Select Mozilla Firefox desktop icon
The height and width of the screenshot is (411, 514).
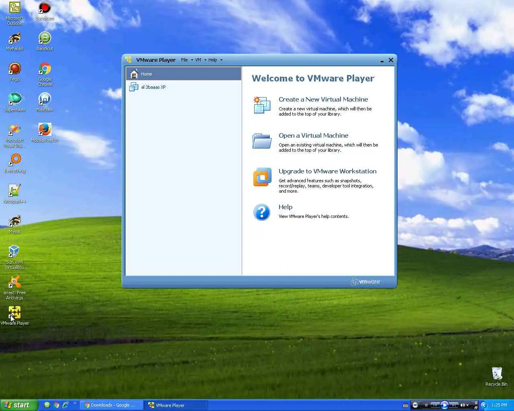click(45, 133)
